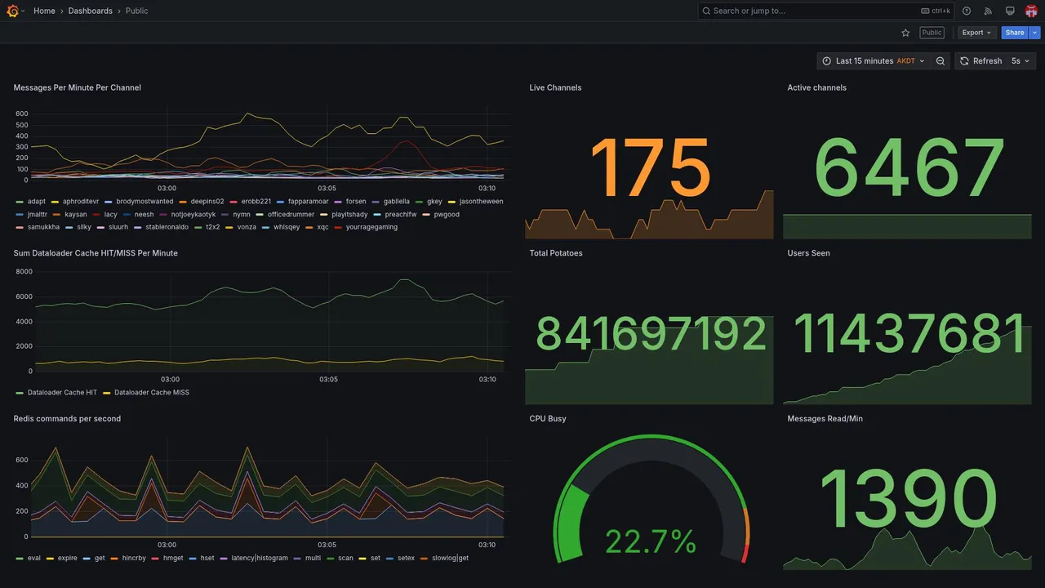Expand the 5s refresh interval dropdown
1045x588 pixels.
click(1021, 61)
